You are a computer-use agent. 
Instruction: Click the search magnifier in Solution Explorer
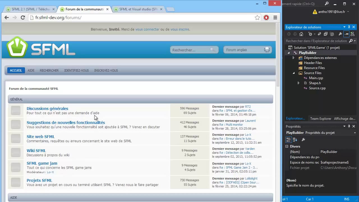pyautogui.click(x=351, y=41)
